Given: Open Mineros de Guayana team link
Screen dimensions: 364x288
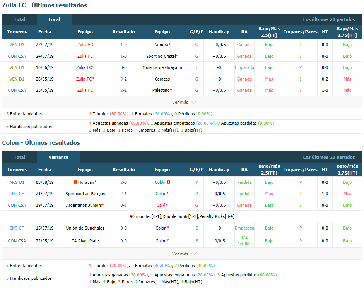Looking at the screenshot, I should pos(162,67).
